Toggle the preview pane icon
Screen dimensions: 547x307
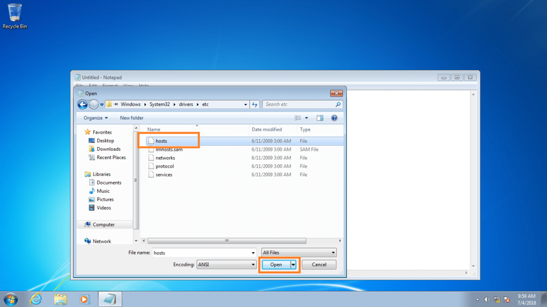pos(320,118)
